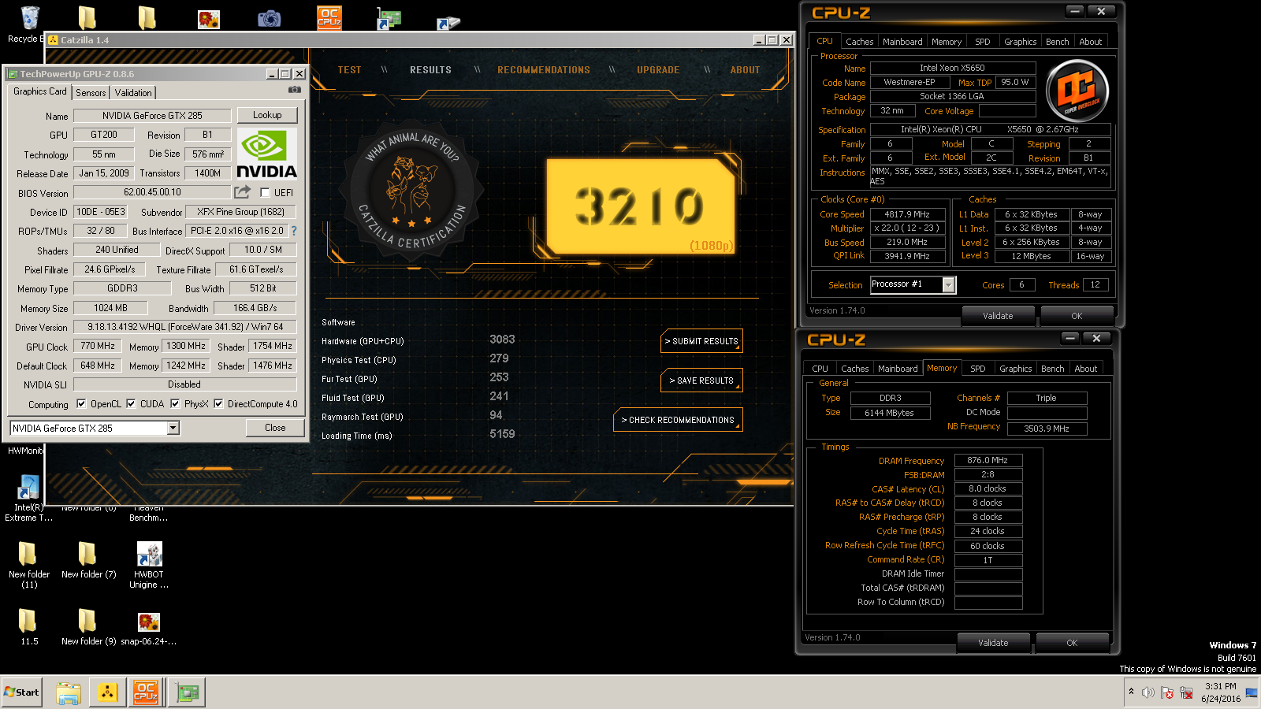Click the volume speaker icon in system tray
Screen dimensions: 1261x709
[x=1148, y=692]
